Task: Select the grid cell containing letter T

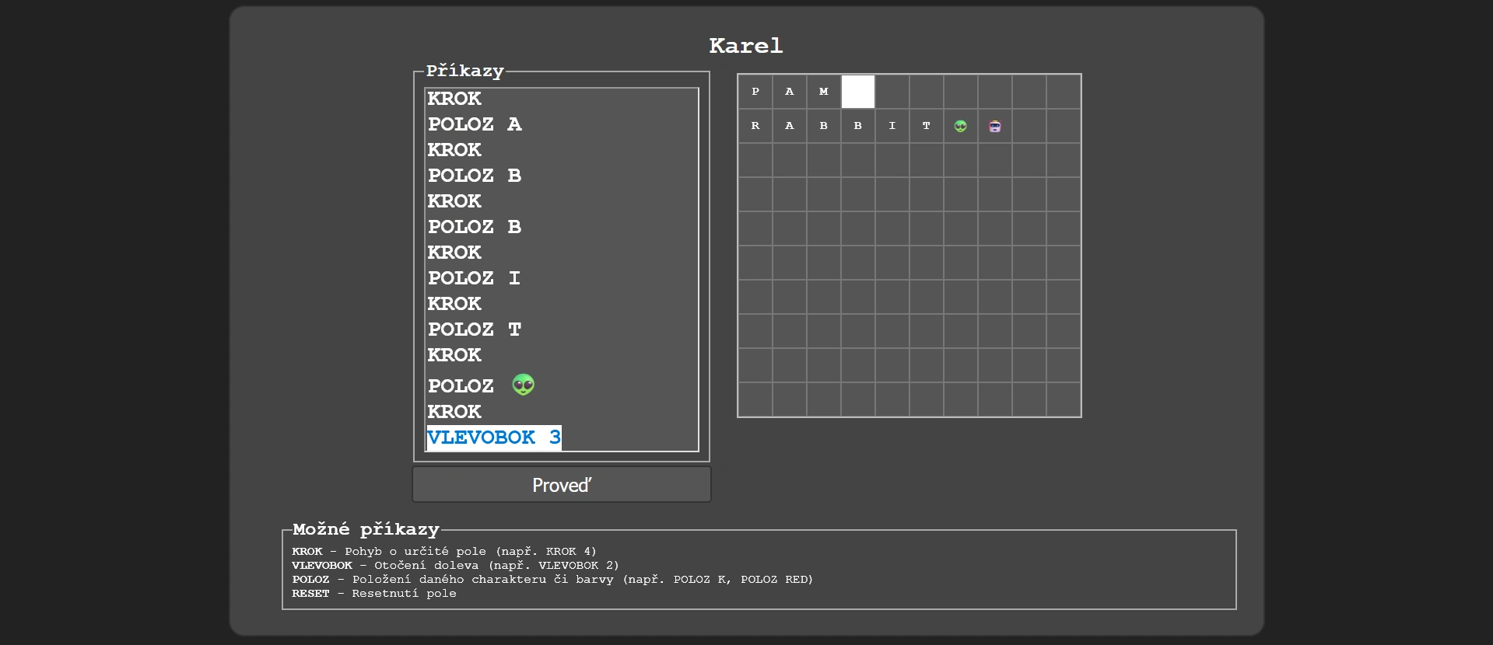Action: [926, 126]
